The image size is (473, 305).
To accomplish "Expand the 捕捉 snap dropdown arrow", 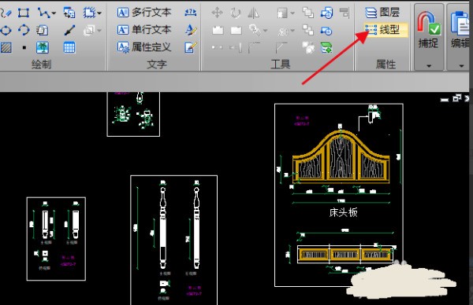I will (429, 66).
